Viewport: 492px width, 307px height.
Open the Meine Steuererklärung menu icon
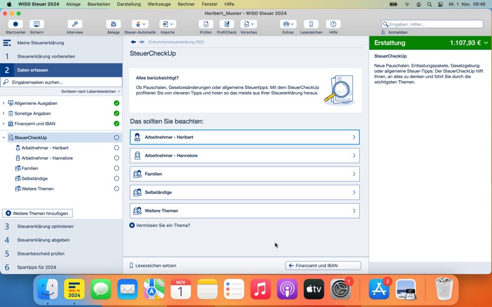(7, 43)
